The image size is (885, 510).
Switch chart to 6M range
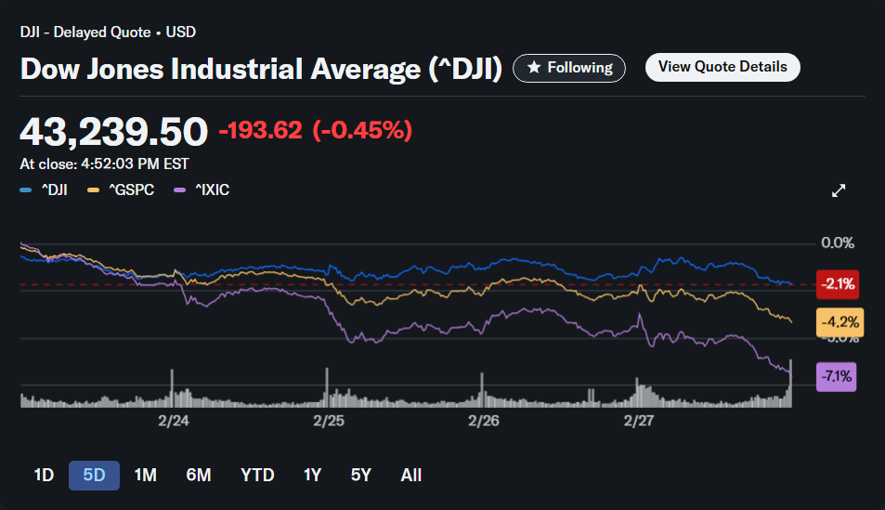(x=199, y=476)
